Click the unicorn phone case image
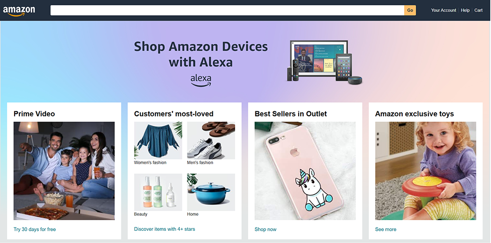The width and height of the screenshot is (491, 243). [x=305, y=171]
